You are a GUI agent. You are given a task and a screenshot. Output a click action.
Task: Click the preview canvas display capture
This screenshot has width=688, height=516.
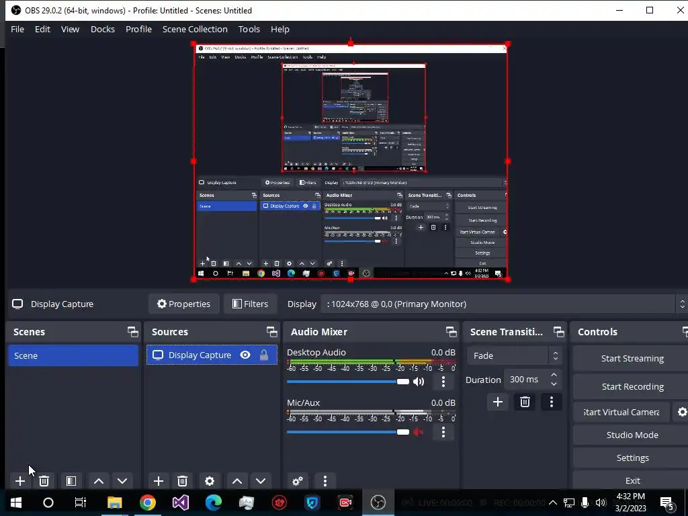click(x=351, y=161)
